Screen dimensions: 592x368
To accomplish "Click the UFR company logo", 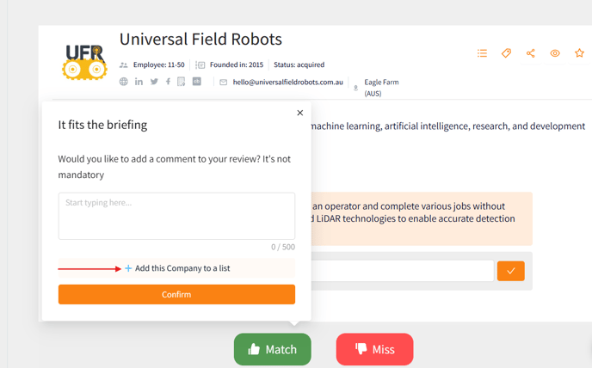I will pyautogui.click(x=84, y=62).
